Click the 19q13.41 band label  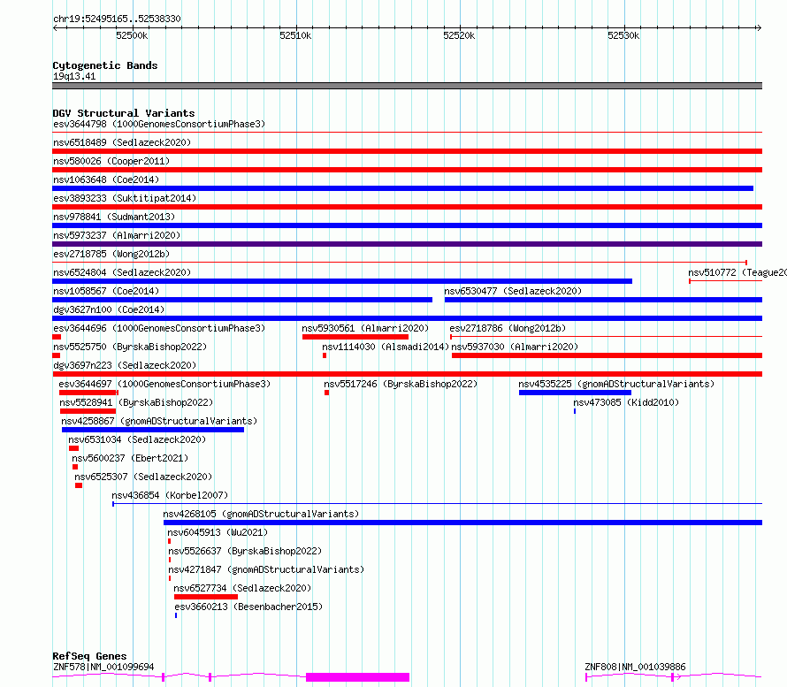(x=74, y=76)
